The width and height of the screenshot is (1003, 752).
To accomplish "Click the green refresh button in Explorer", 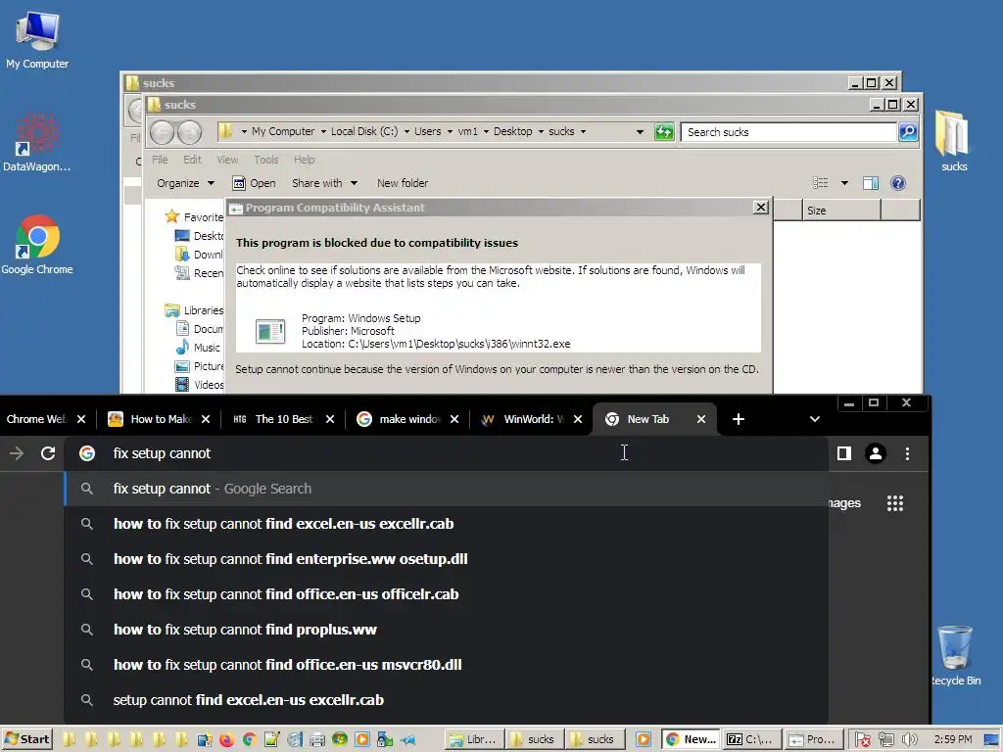I will (x=664, y=132).
